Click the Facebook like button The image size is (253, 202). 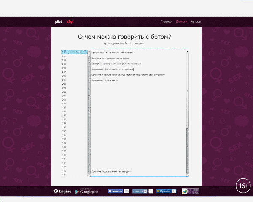pos(116,191)
